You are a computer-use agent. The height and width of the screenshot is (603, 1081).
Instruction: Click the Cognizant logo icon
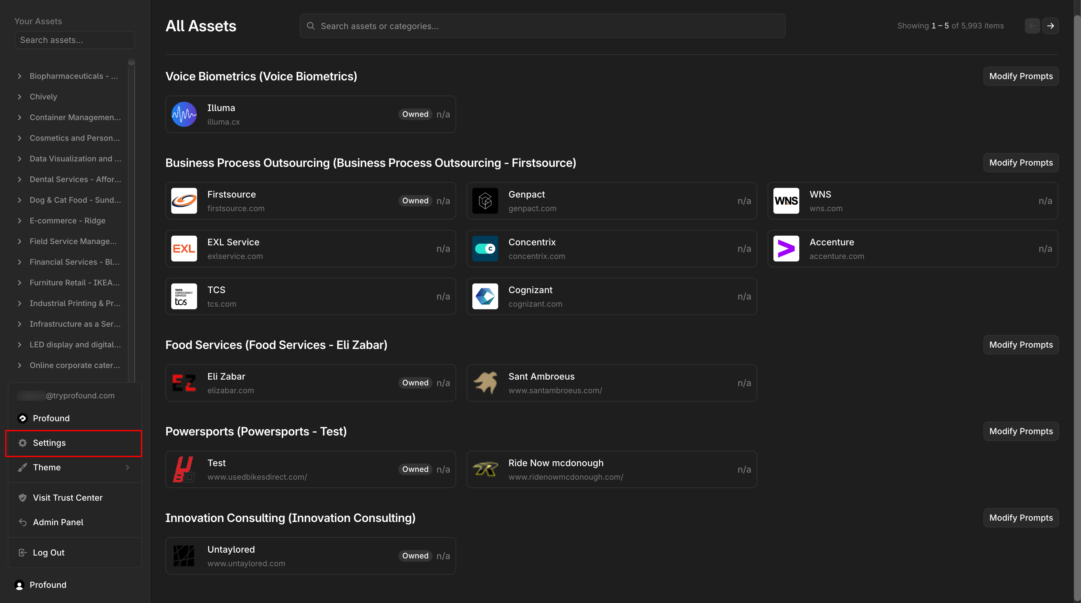click(x=485, y=296)
